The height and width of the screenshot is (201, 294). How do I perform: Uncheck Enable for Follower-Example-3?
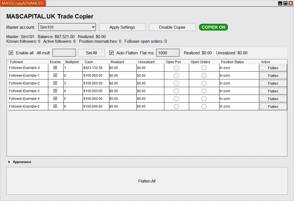(x=55, y=91)
